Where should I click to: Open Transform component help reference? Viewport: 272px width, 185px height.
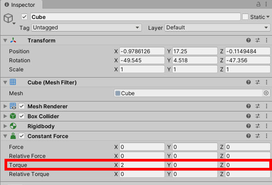249,40
